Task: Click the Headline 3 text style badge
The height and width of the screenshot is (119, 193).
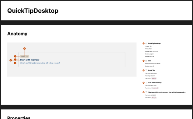Action: 155,88
